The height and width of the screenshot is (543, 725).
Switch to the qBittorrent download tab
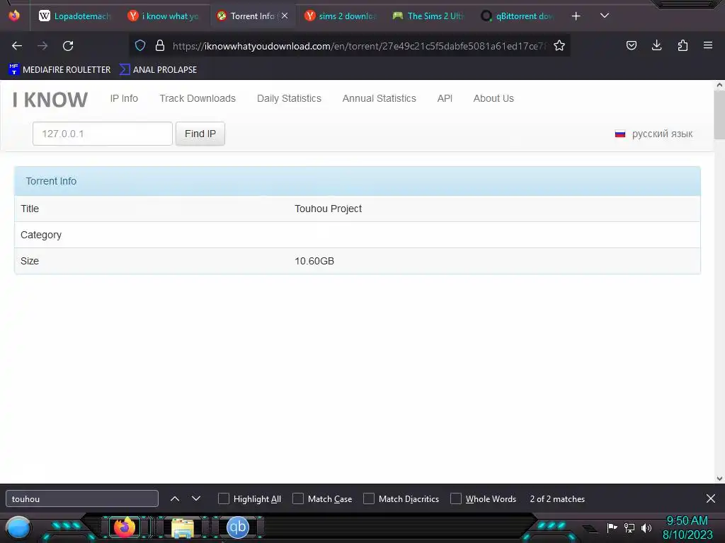518,16
